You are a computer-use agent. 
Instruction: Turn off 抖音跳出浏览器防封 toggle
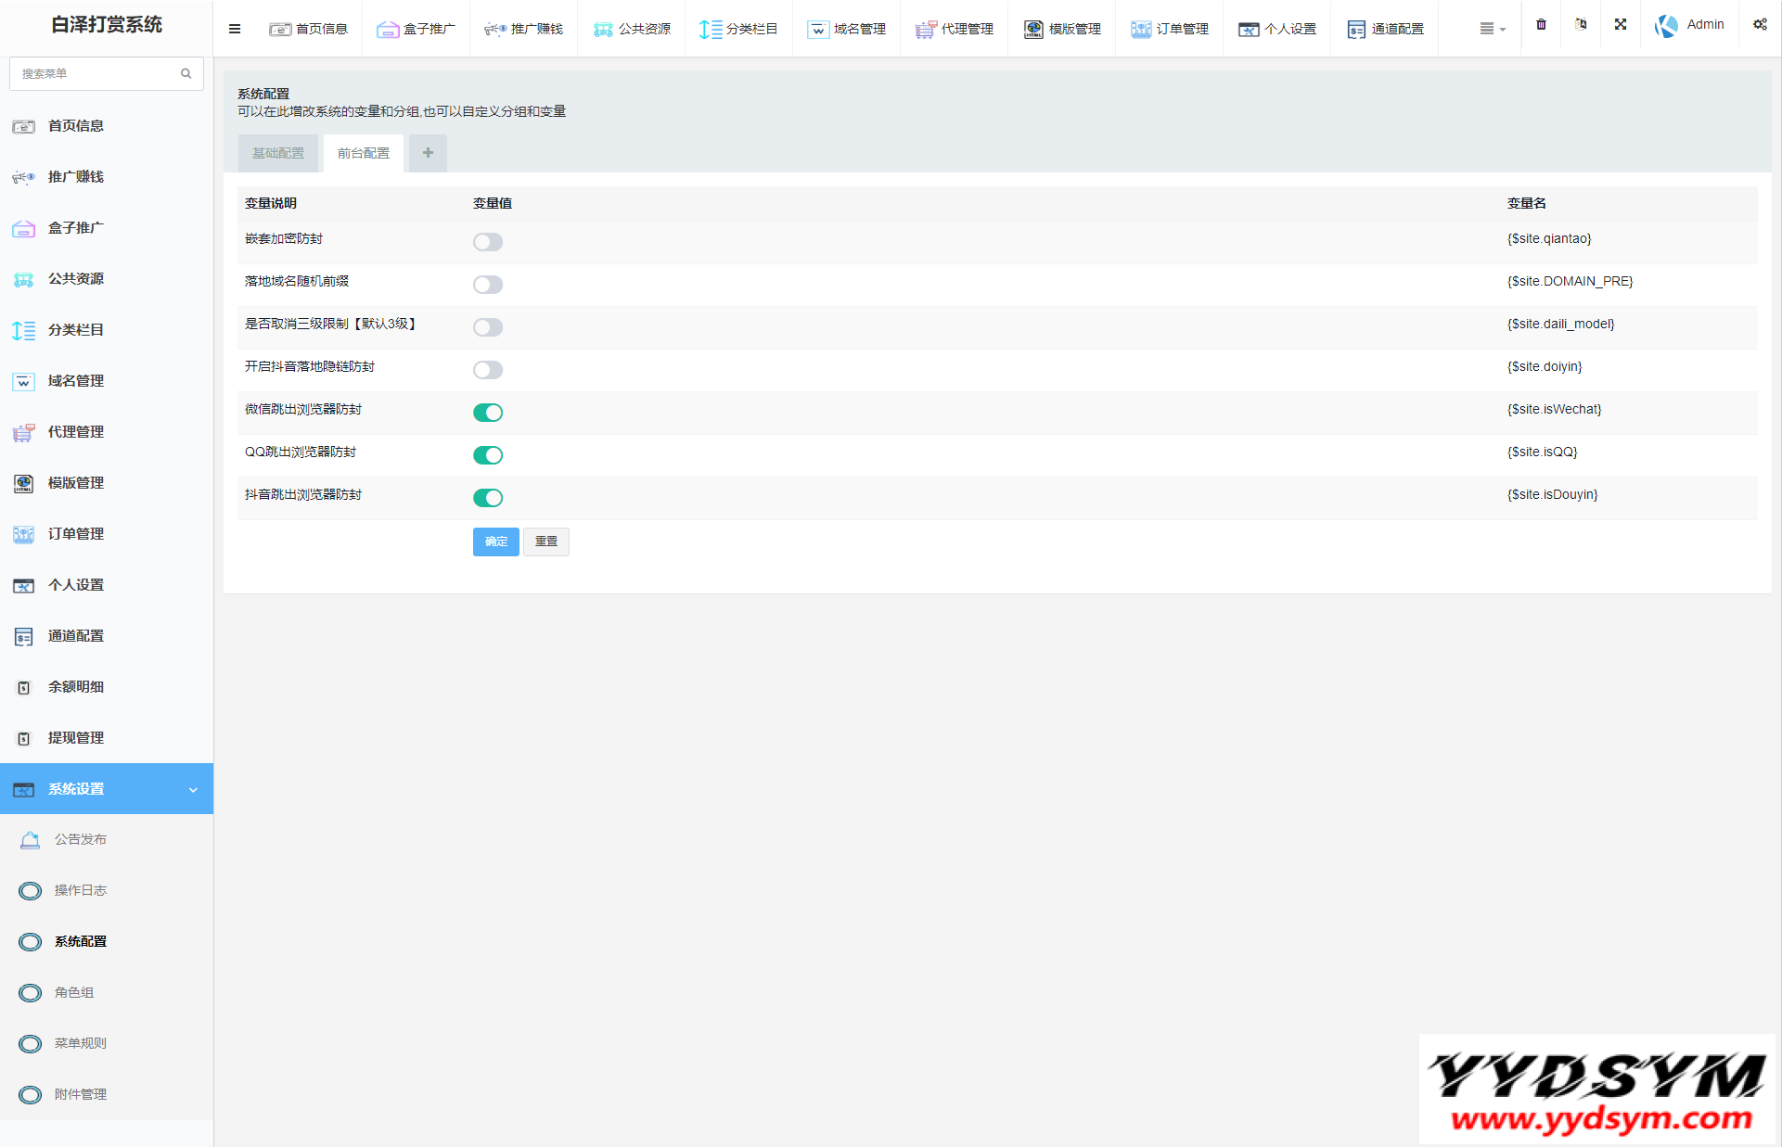point(488,498)
